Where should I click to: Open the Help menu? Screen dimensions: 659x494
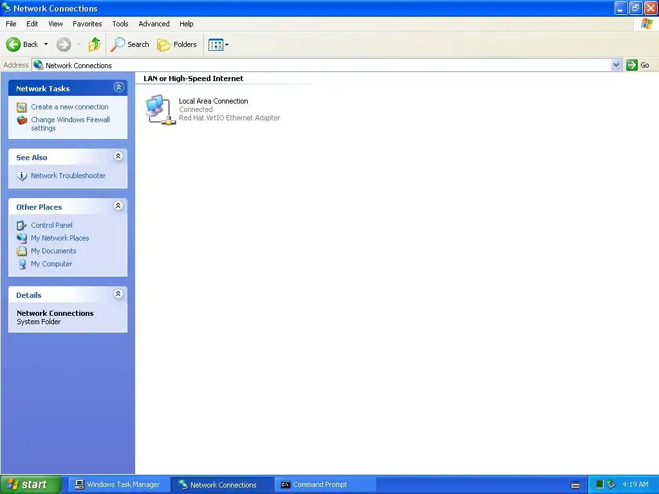click(187, 24)
